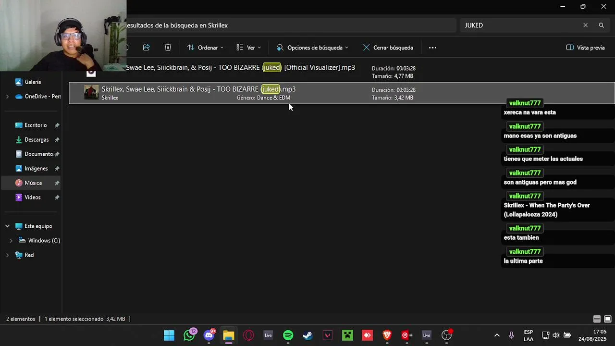The height and width of the screenshot is (346, 615).
Task: Open Opera browser from the taskbar
Action: pyautogui.click(x=248, y=335)
